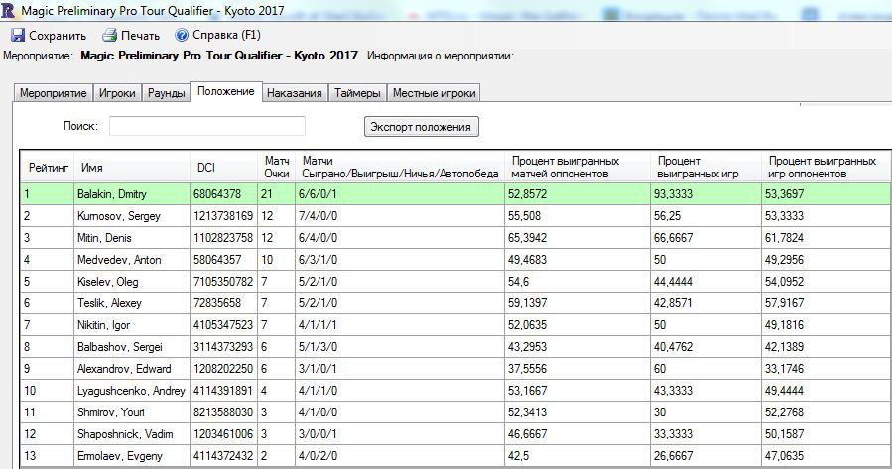Image resolution: width=892 pixels, height=469 pixels.
Task: Open the Игроки tab
Action: pos(117,93)
